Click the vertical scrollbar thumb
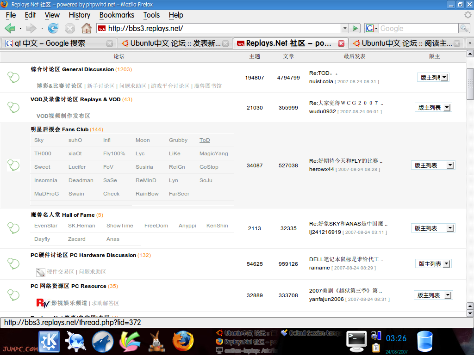Screen dimensions: 474x355 tap(470, 84)
